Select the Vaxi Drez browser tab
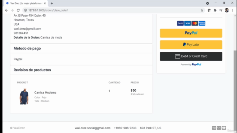Screen dimensions: 237x133 [x=26, y=3]
